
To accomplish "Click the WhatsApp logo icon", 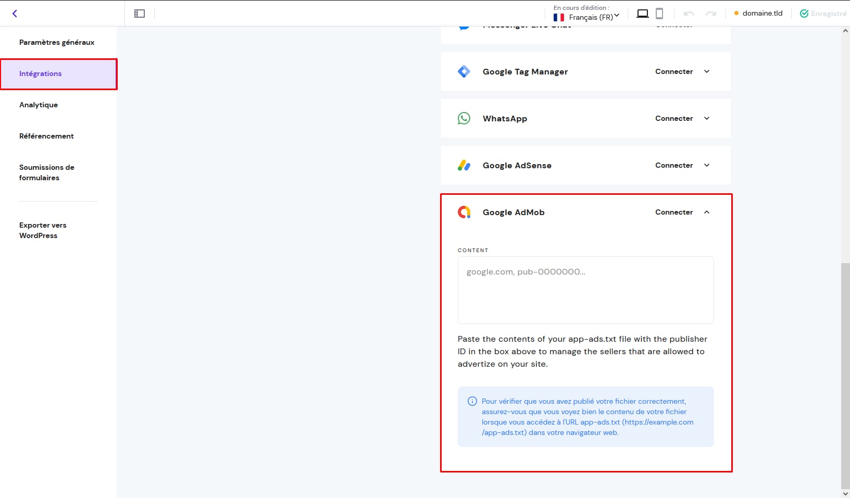I will (464, 118).
